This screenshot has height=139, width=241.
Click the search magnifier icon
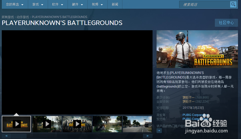(233, 4)
